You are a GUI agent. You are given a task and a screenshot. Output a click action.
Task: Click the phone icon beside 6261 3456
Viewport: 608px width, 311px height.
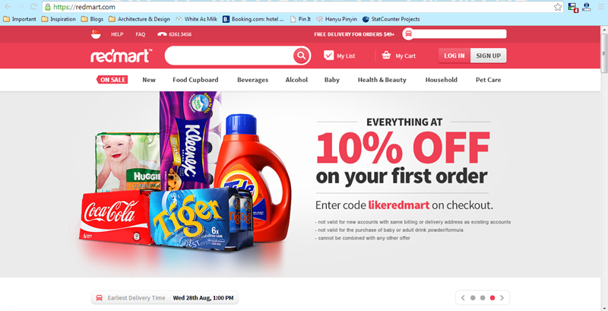coord(162,34)
